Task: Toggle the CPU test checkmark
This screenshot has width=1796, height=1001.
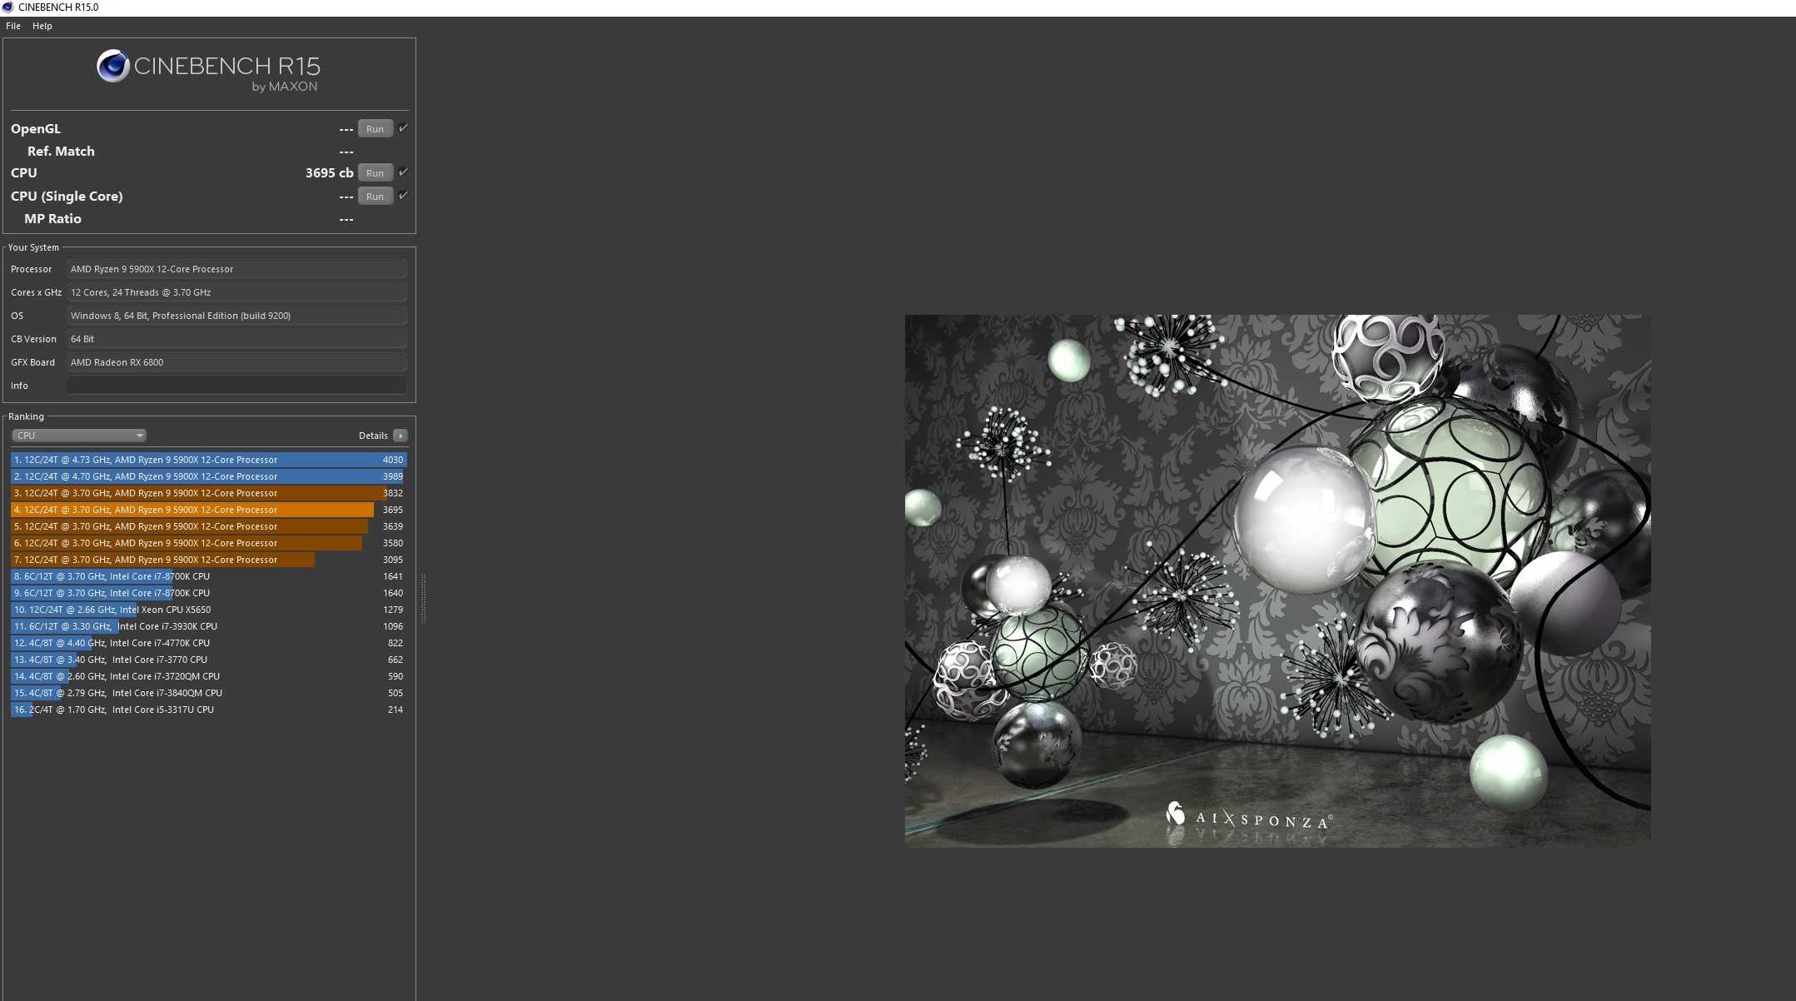Action: [x=404, y=172]
